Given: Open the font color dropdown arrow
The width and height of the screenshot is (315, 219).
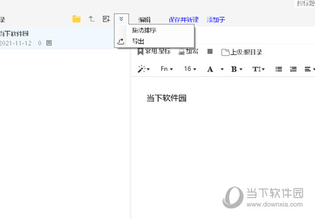Looking at the screenshot, I should pyautogui.click(x=222, y=69).
